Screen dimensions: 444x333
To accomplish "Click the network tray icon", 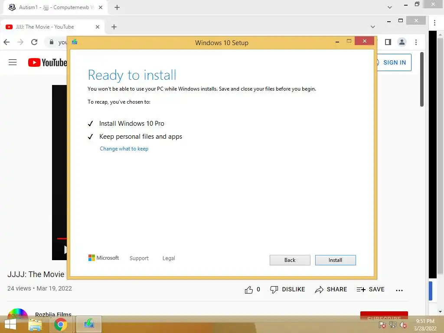I will (393, 325).
